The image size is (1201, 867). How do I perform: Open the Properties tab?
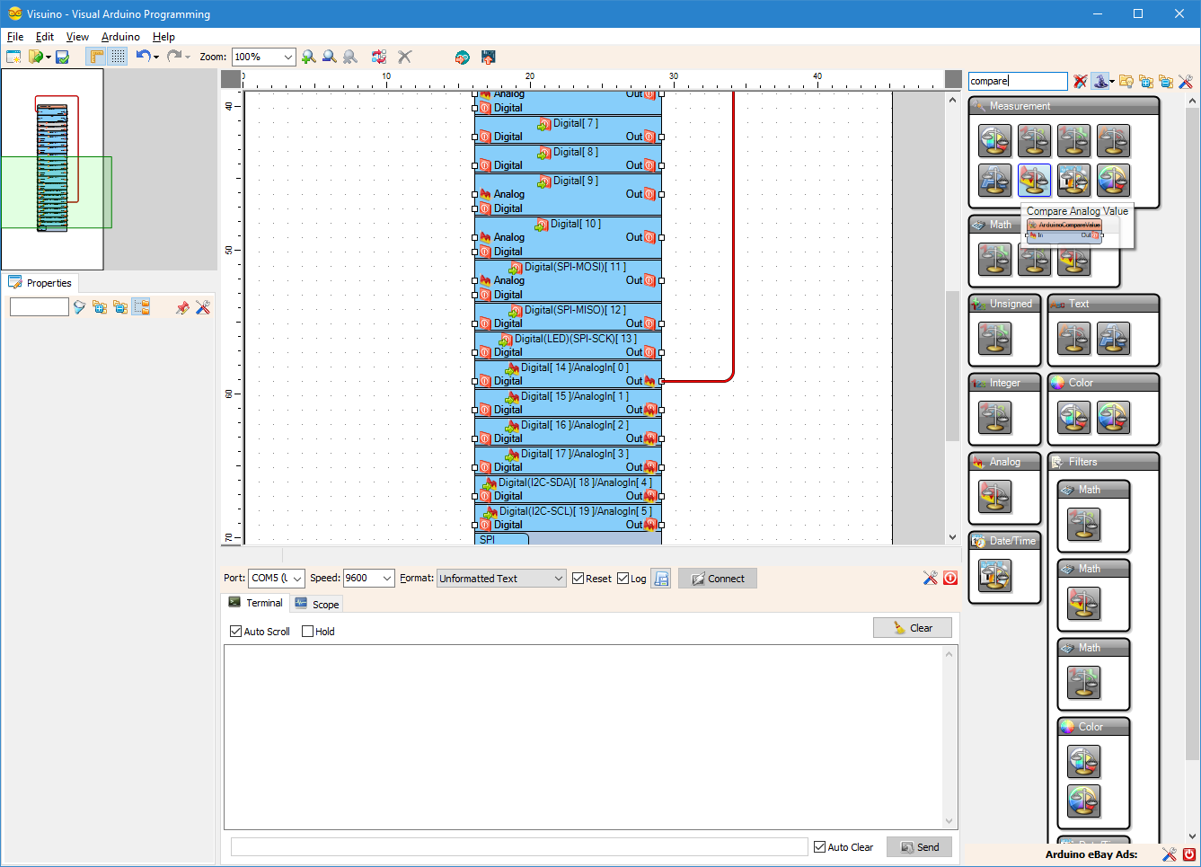pos(40,283)
